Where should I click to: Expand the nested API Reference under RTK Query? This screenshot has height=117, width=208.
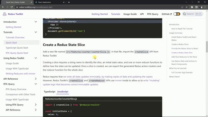pos(36,110)
